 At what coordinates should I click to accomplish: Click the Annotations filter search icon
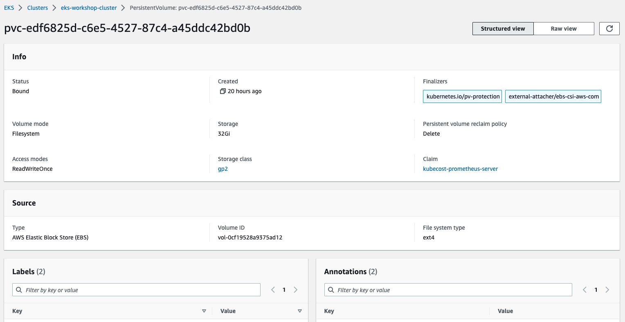click(x=331, y=290)
